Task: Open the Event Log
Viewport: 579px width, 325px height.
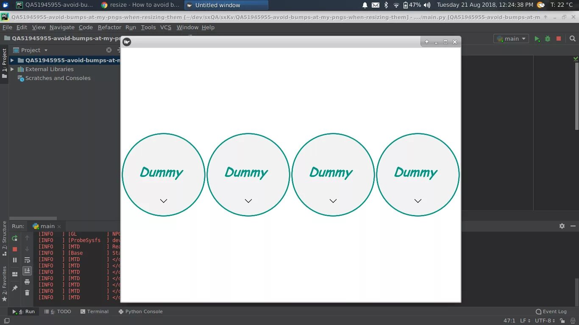Action: coord(551,311)
